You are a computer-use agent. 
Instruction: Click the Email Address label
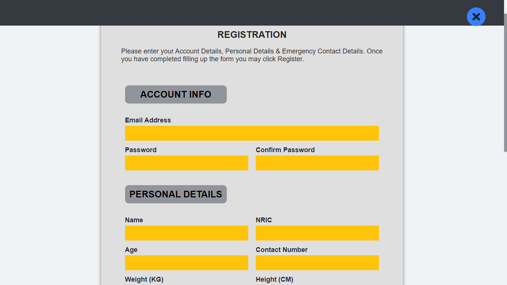pyautogui.click(x=148, y=120)
